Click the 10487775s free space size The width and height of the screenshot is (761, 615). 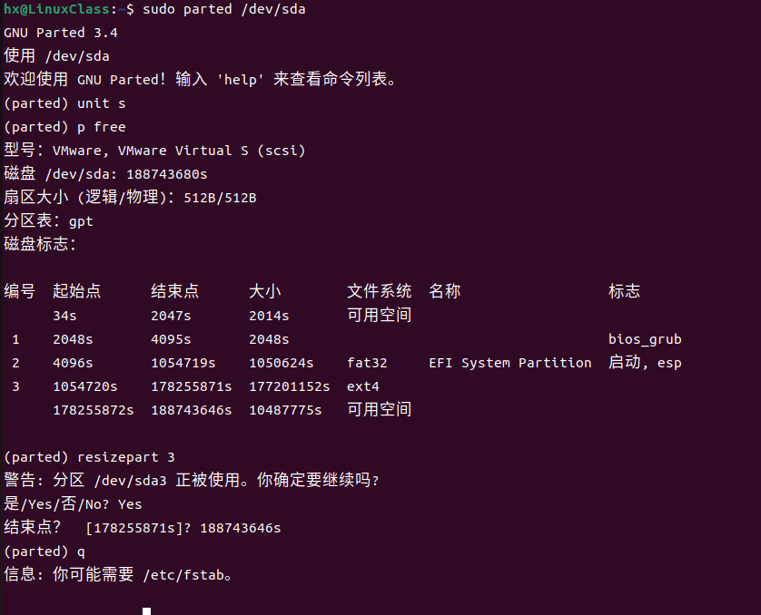(285, 410)
